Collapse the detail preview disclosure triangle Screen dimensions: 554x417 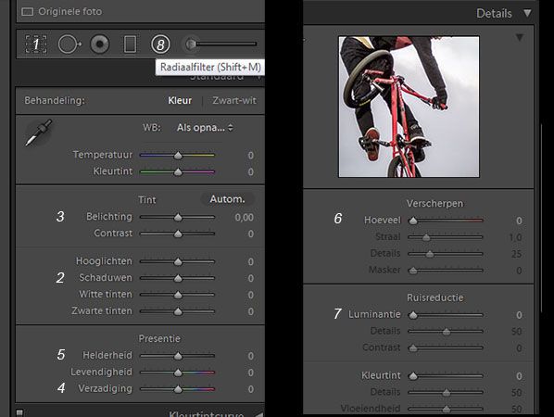tap(520, 37)
